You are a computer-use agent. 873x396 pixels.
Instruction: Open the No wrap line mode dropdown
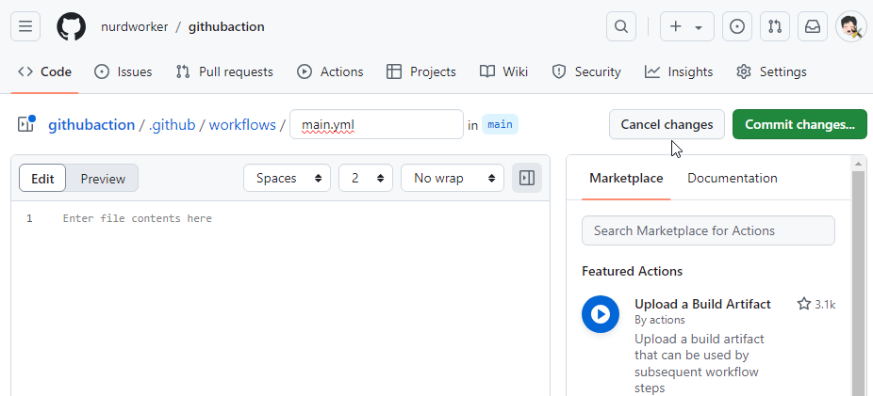click(453, 179)
